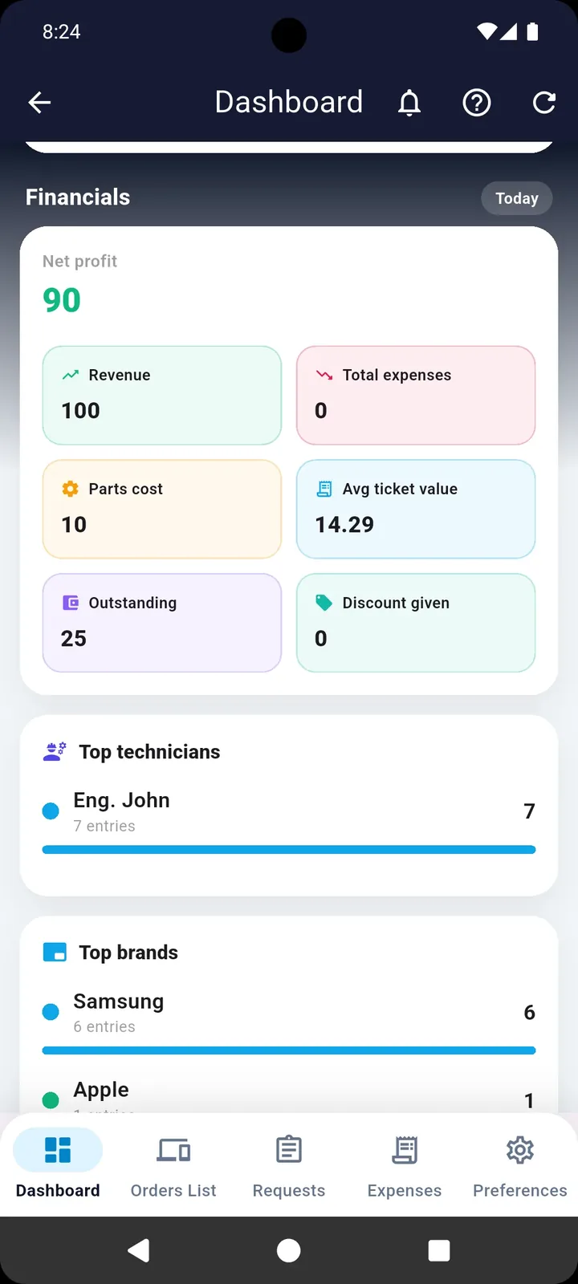Screen dimensions: 578x1284
Task: Click the Discount given tag icon
Action: (x=324, y=603)
